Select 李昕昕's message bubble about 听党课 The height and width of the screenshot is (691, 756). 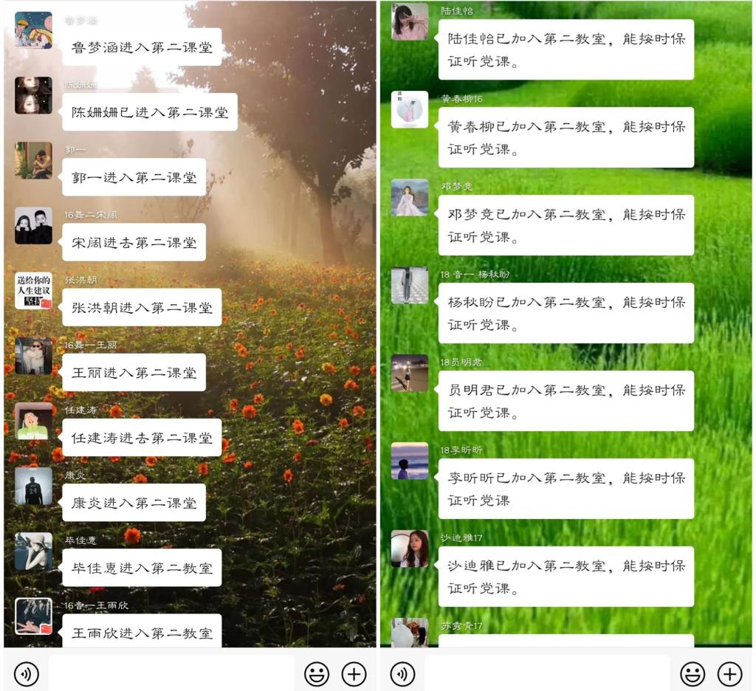tap(566, 489)
